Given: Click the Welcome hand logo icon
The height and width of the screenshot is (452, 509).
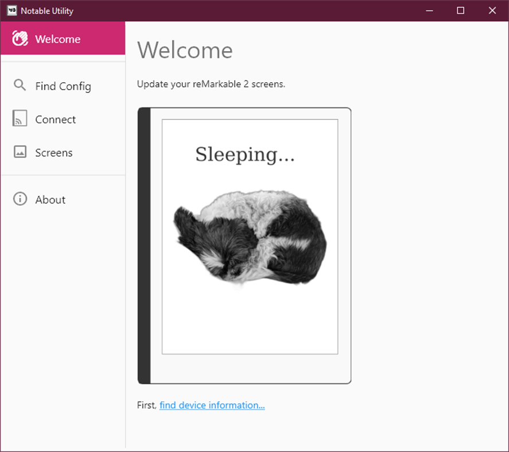Looking at the screenshot, I should 20,39.
